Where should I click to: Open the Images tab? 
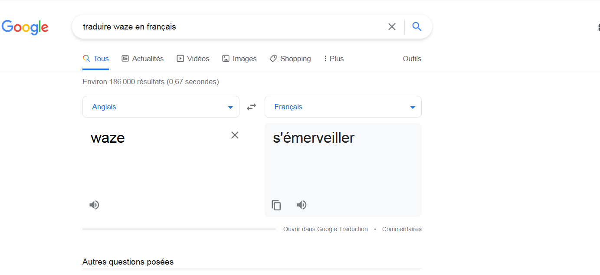pyautogui.click(x=239, y=59)
